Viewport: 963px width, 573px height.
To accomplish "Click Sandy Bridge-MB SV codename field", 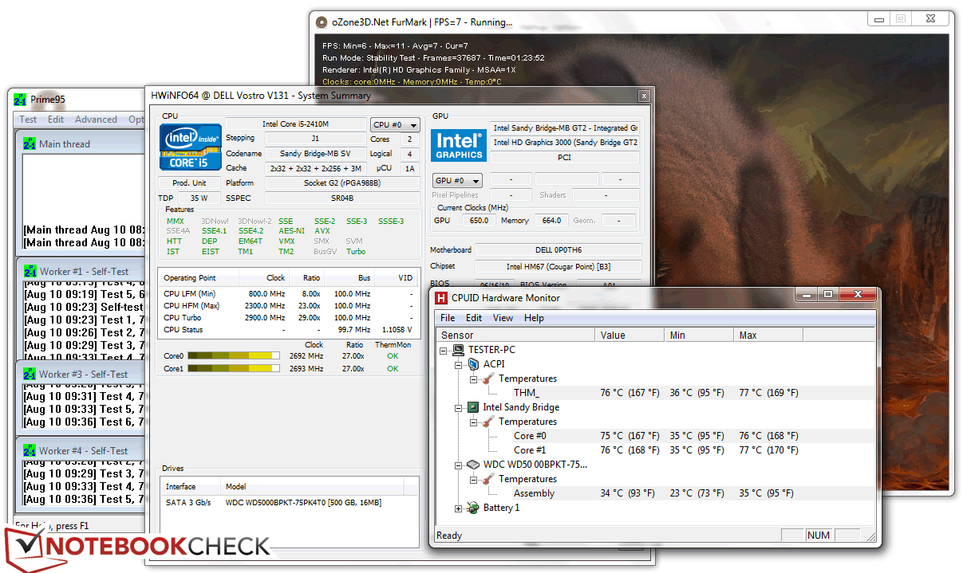I will pos(314,153).
